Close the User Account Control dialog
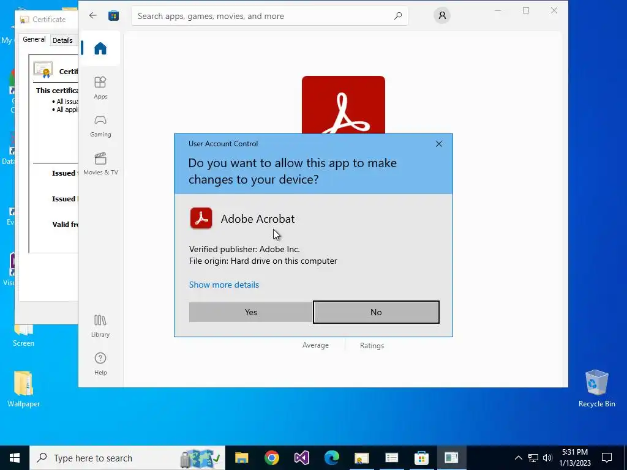627x470 pixels. 438,144
